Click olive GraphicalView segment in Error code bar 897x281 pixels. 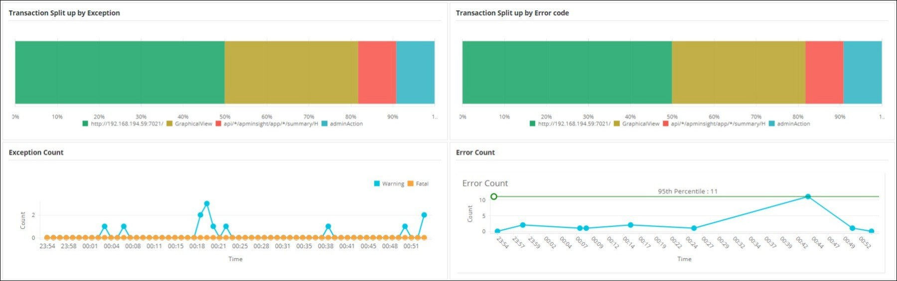point(739,72)
